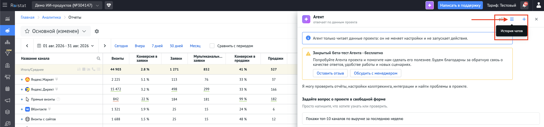Expand the Прямые визиты channel row
544x127 pixels.
tap(22, 99)
